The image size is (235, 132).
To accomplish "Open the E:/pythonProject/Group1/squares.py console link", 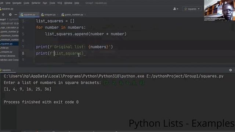I will (185, 76).
